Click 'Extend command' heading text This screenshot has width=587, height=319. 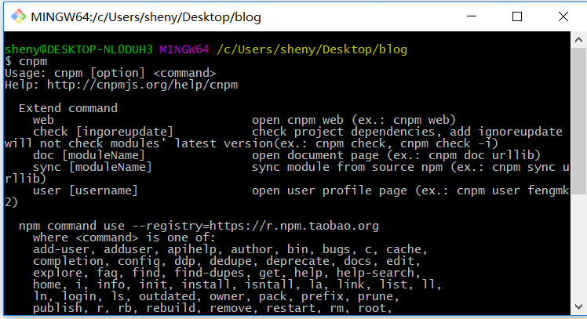[x=67, y=108]
